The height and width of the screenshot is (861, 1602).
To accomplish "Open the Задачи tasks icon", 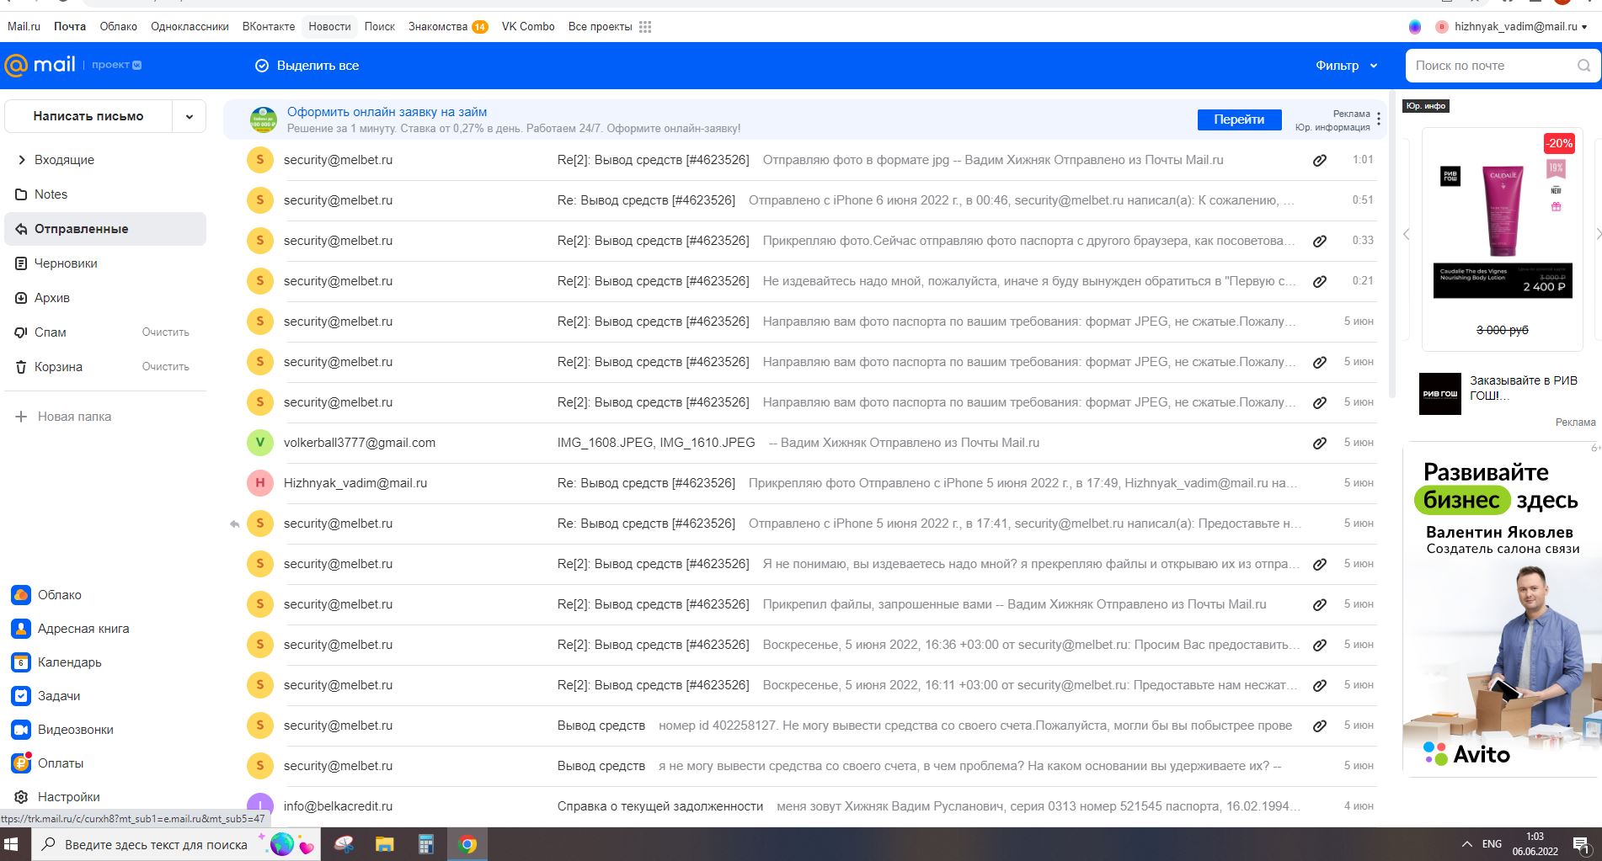I will click(x=21, y=696).
